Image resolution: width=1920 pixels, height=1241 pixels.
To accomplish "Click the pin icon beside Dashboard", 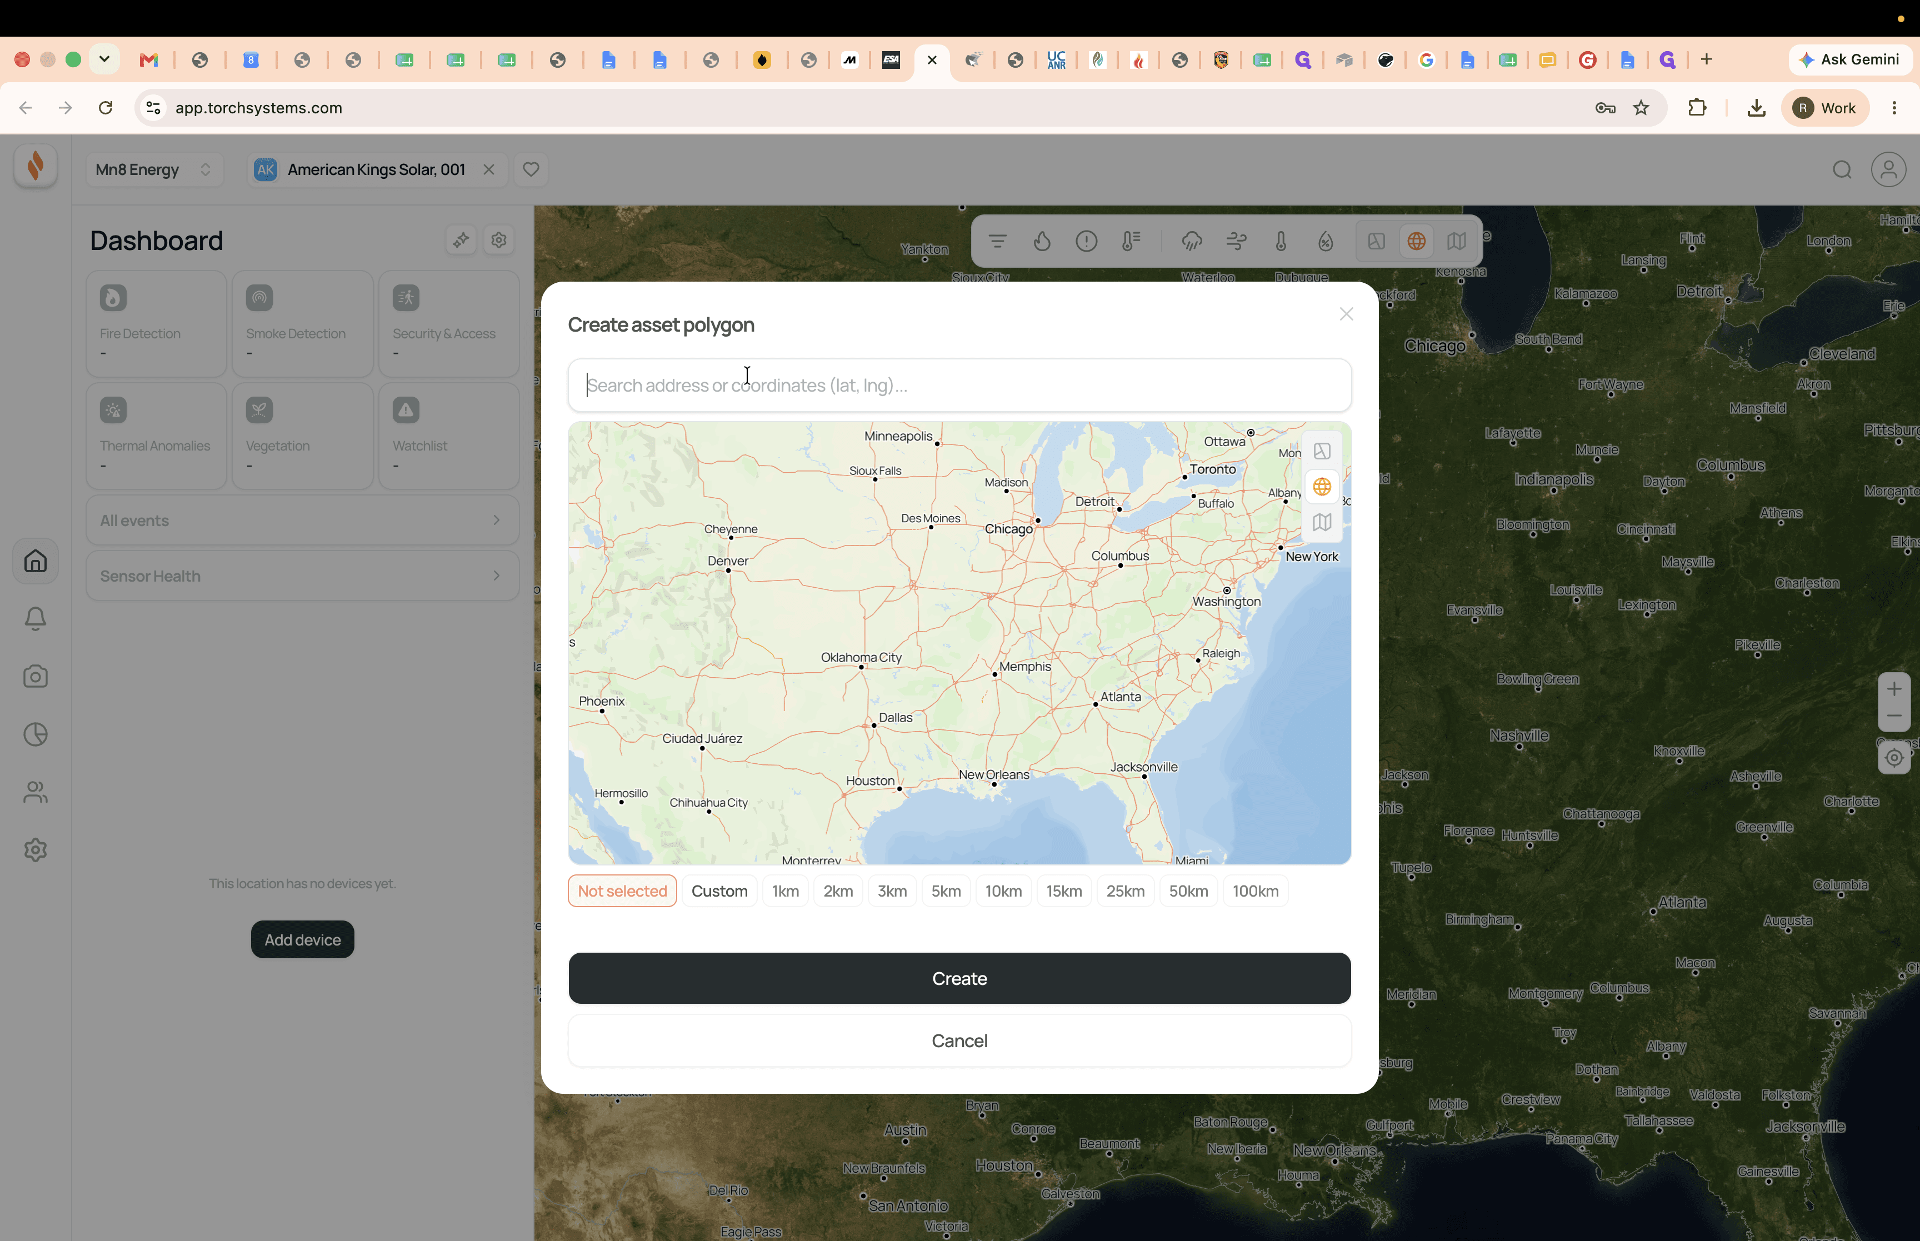I will click(x=461, y=240).
